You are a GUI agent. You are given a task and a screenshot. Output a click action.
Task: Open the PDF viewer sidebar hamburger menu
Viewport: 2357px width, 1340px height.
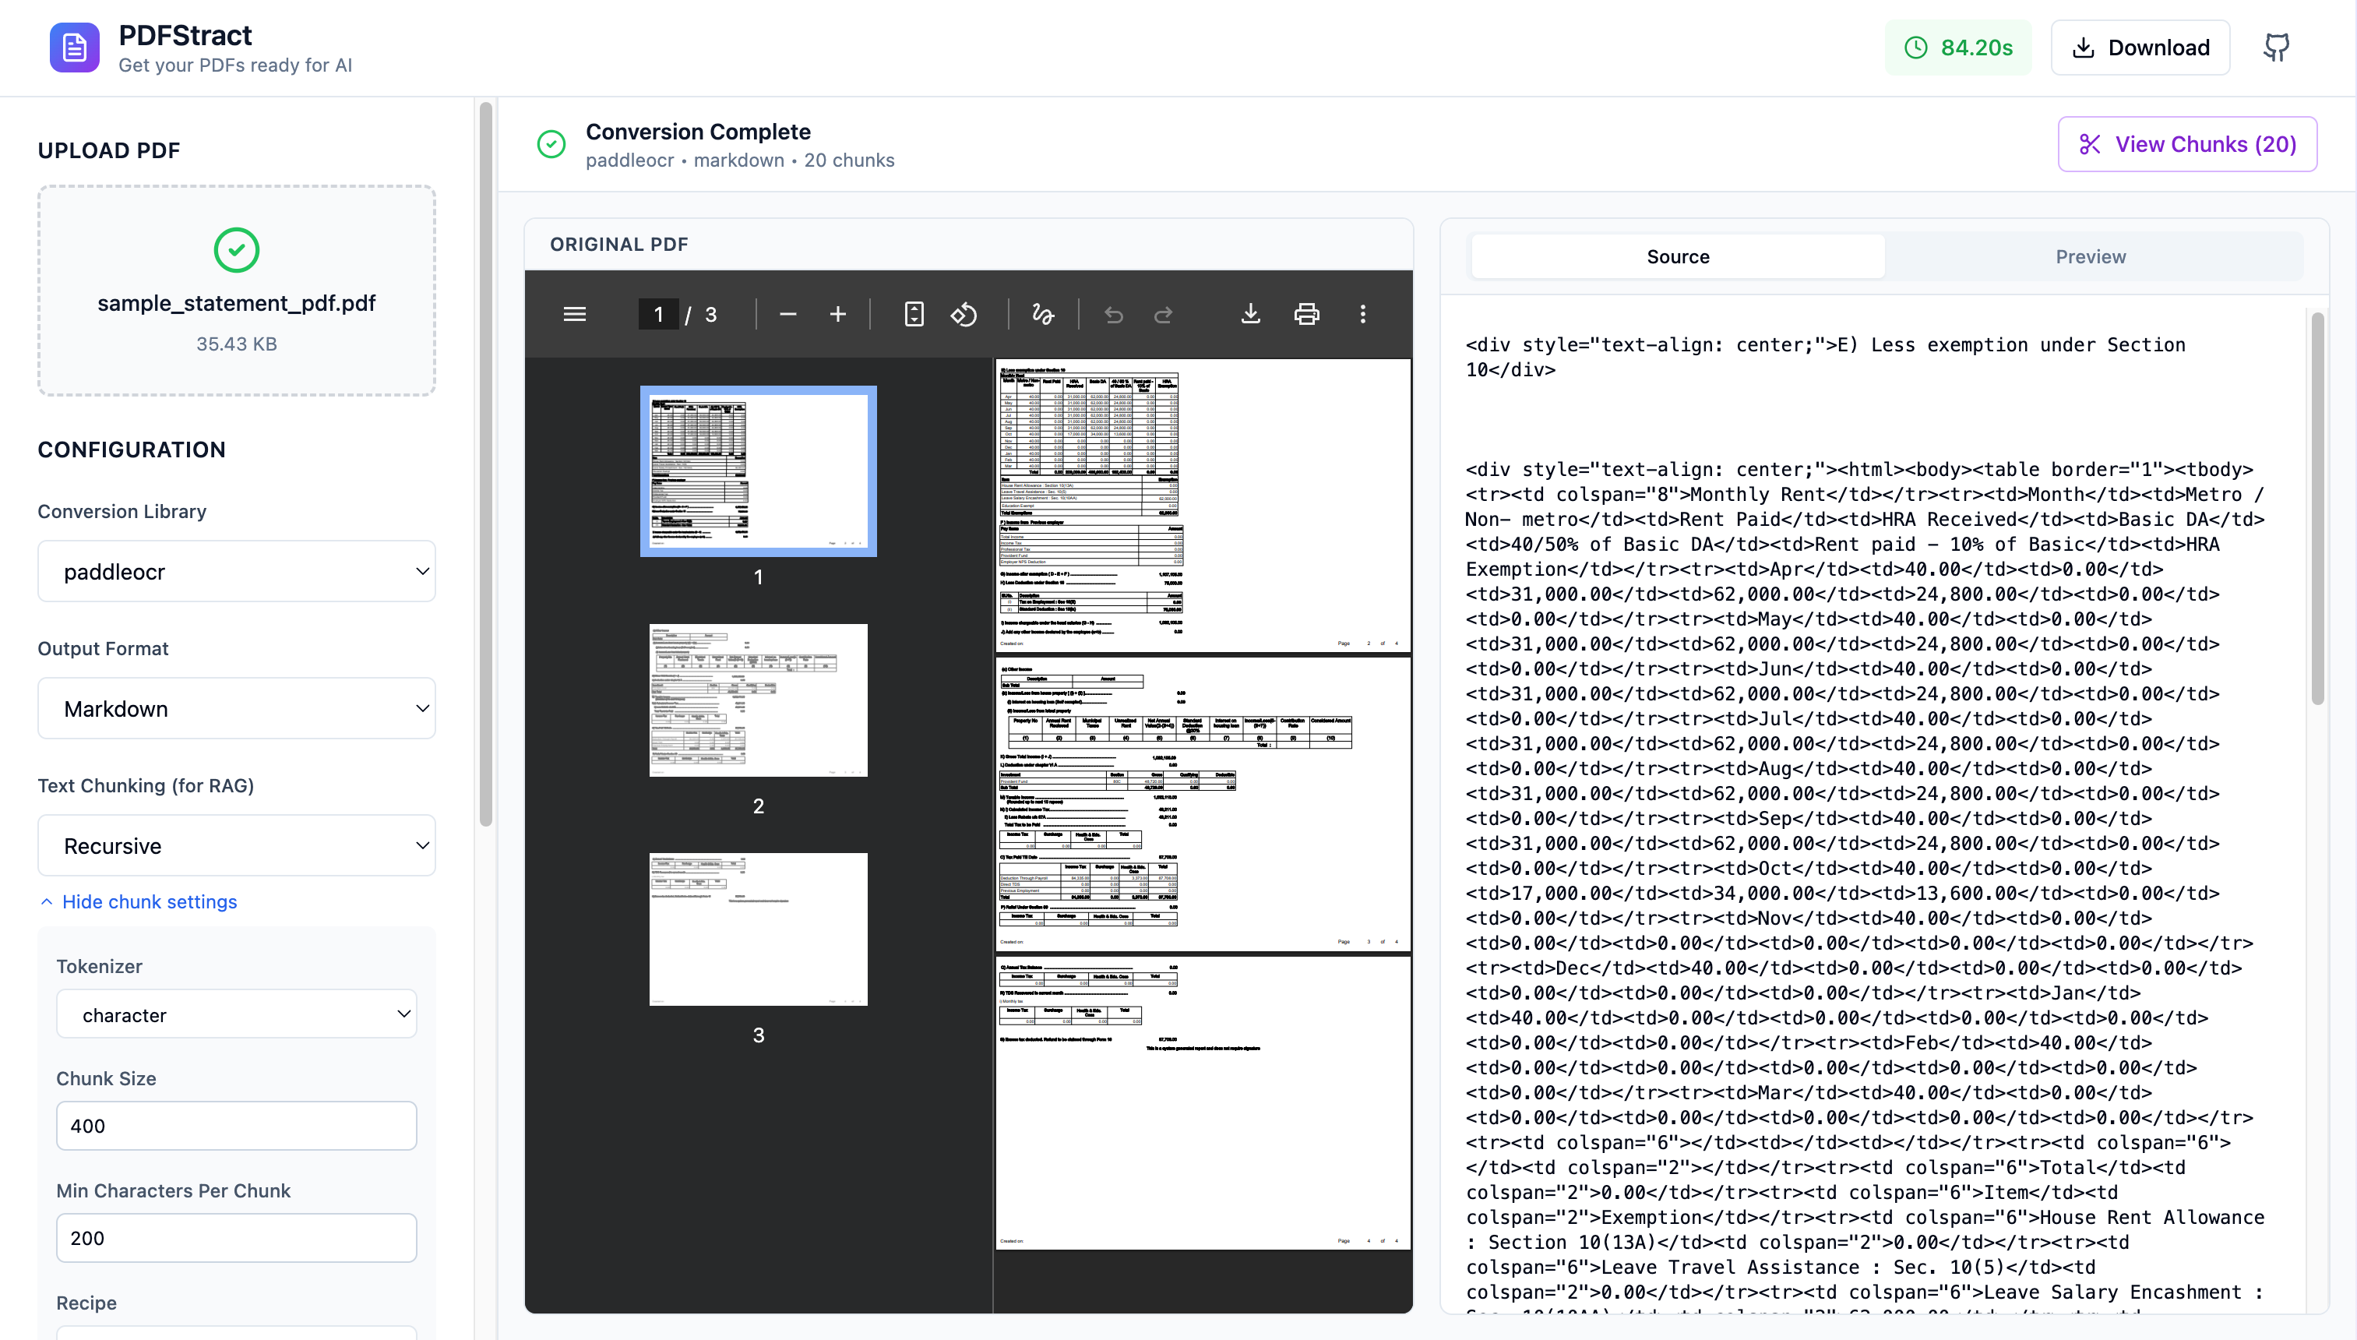(x=574, y=314)
